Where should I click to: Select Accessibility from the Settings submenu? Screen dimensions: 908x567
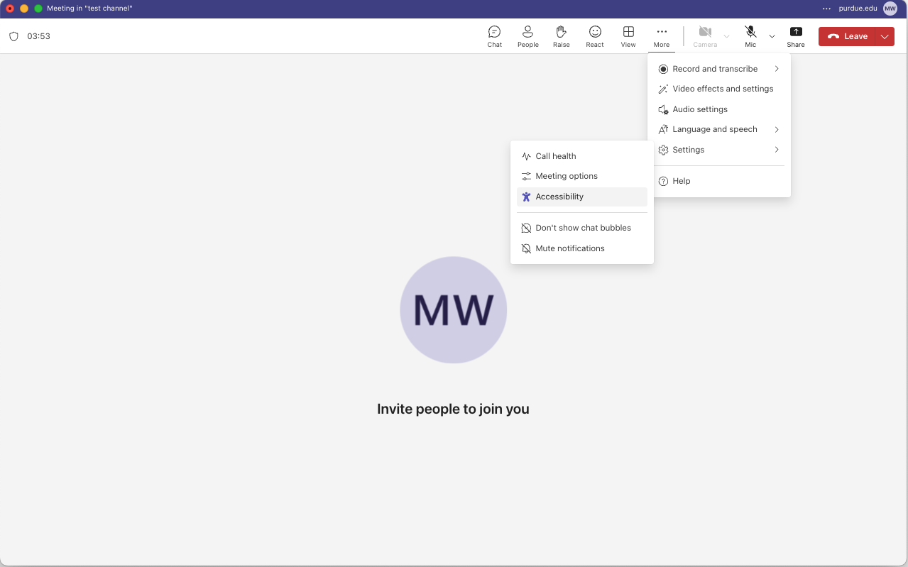pos(559,197)
